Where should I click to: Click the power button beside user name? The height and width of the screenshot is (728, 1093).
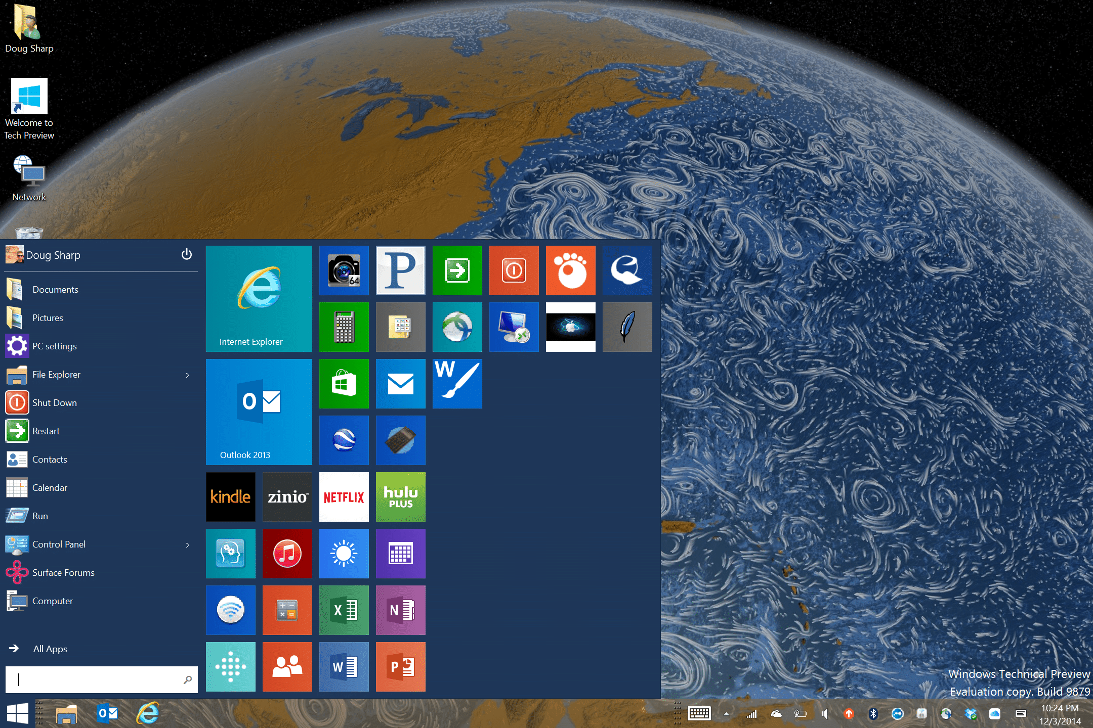187,254
